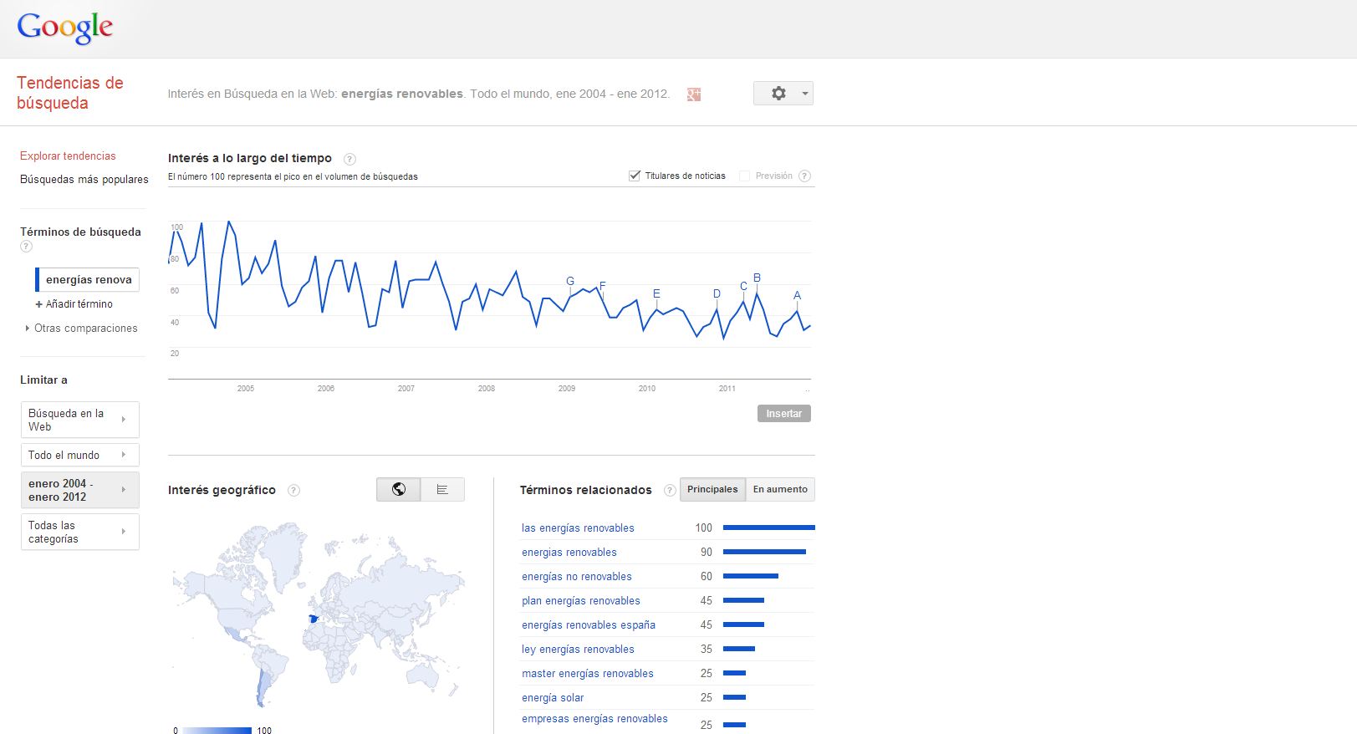Enable the Previsión checkbox

(x=744, y=176)
